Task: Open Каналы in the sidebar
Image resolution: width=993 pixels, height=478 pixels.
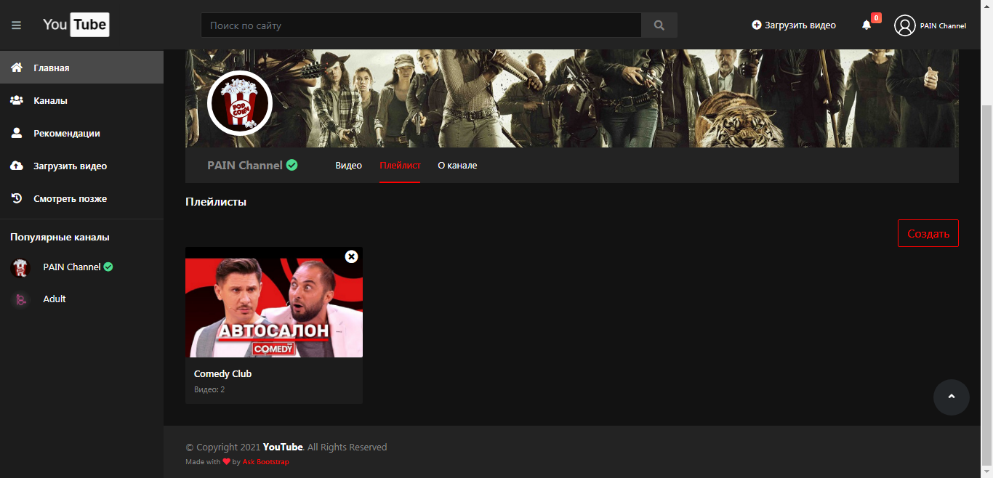Action: (81, 100)
